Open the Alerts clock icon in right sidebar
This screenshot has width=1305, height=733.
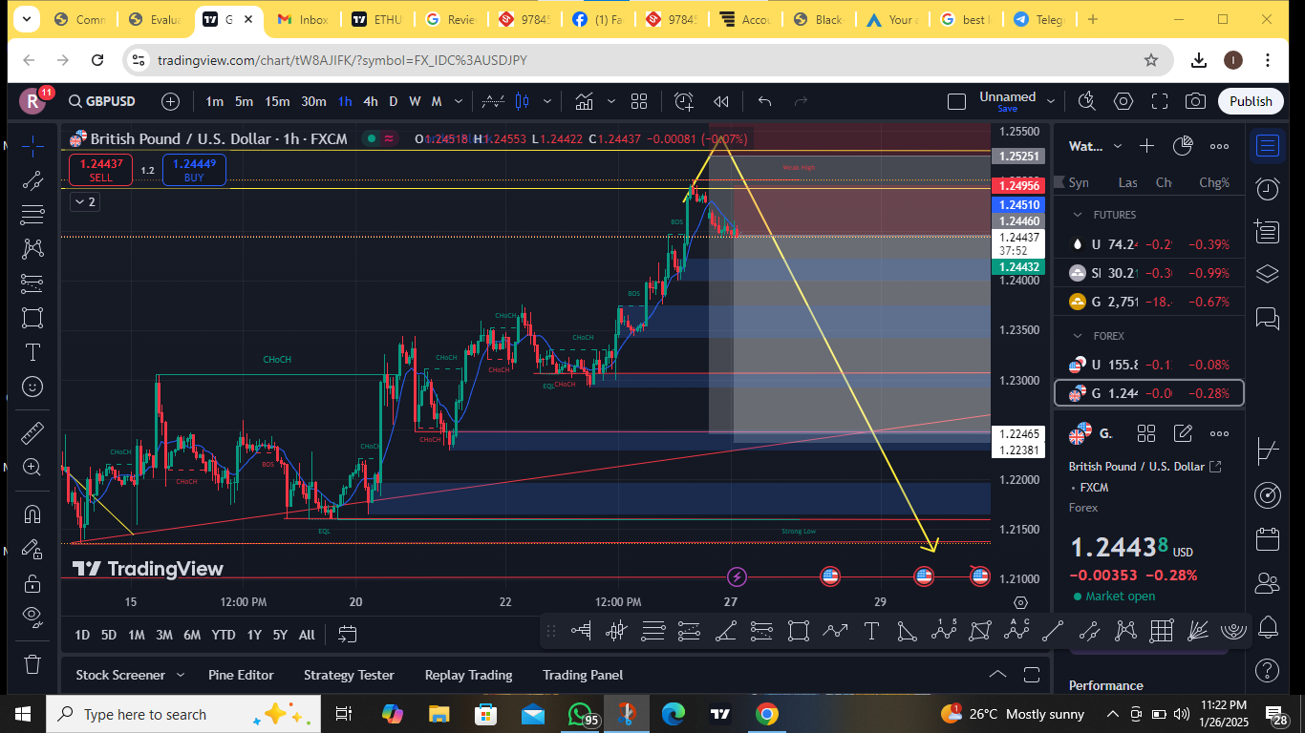tap(1268, 189)
